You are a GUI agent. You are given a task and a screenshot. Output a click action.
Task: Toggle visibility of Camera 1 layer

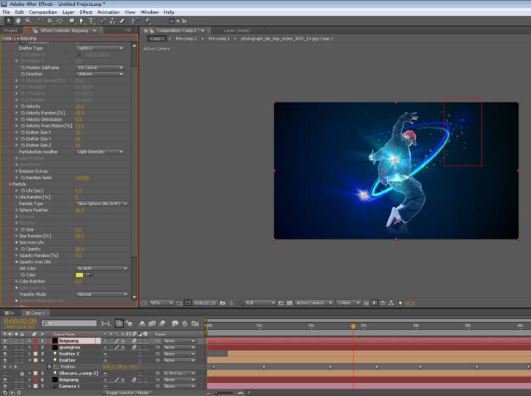pyautogui.click(x=4, y=386)
